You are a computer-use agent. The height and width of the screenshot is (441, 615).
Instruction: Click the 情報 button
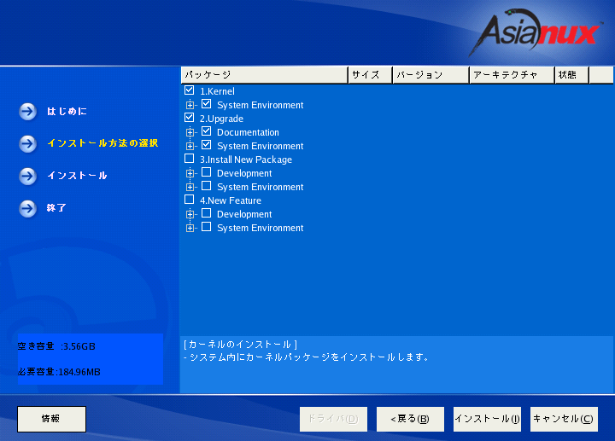pyautogui.click(x=51, y=419)
